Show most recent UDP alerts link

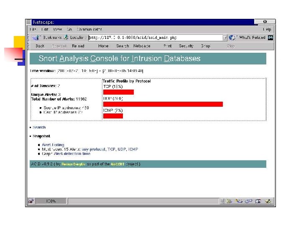[122, 149]
